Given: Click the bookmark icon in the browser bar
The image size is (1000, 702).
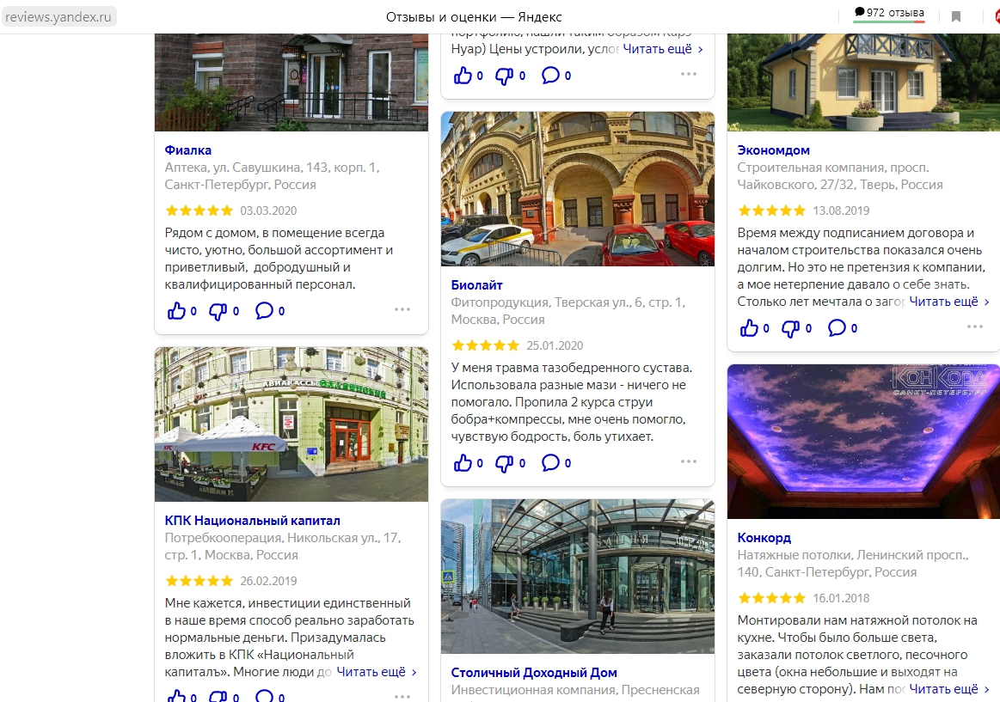Looking at the screenshot, I should pyautogui.click(x=955, y=16).
